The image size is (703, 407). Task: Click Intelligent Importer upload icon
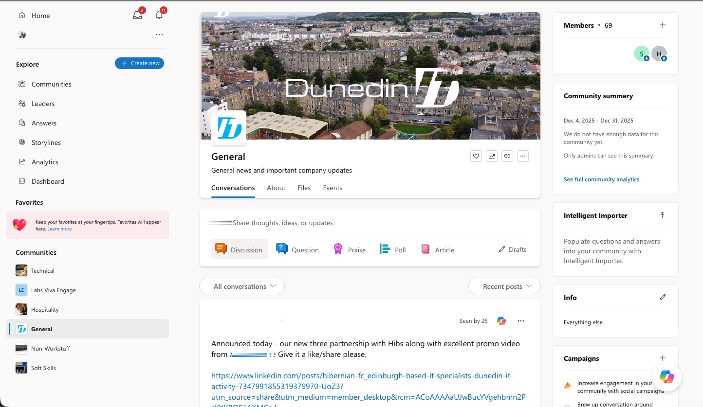point(663,215)
